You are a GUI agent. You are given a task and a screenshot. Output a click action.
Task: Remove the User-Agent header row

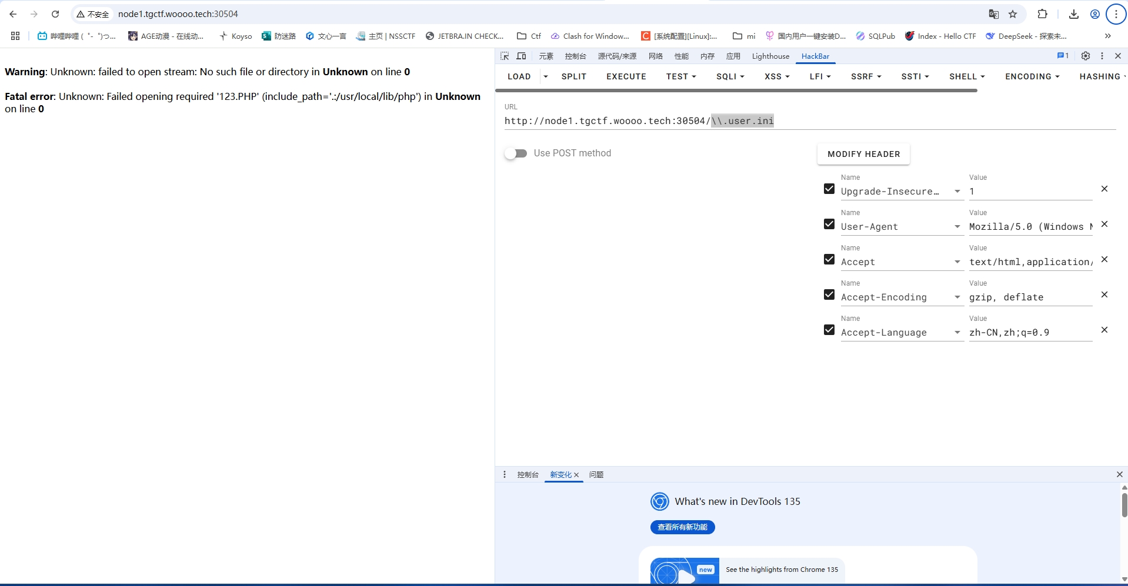coord(1104,224)
